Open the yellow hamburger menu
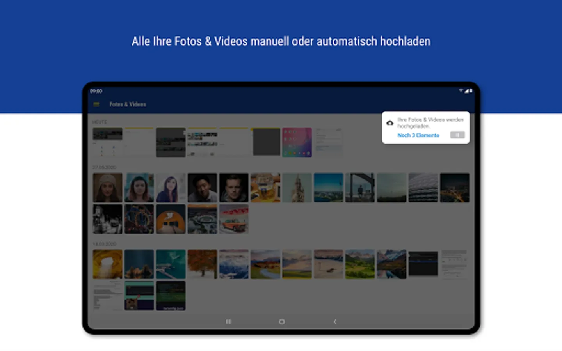Image resolution: width=562 pixels, height=351 pixels. [96, 104]
